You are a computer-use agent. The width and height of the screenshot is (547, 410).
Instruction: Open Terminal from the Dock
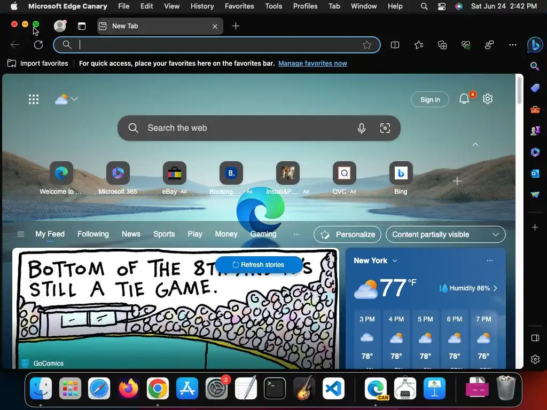275,388
